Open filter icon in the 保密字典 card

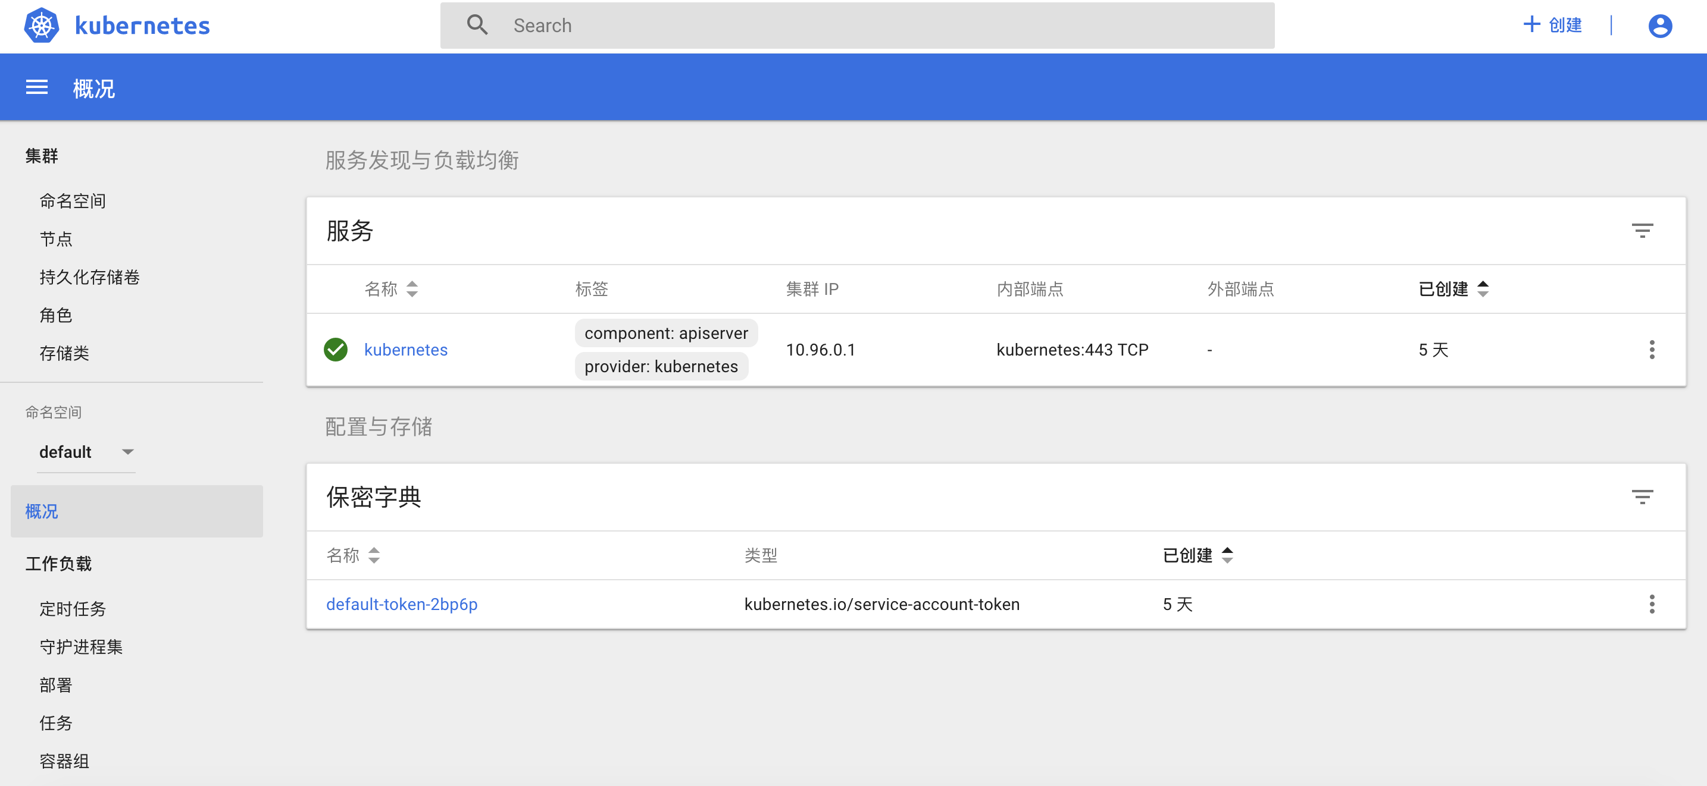1642,496
